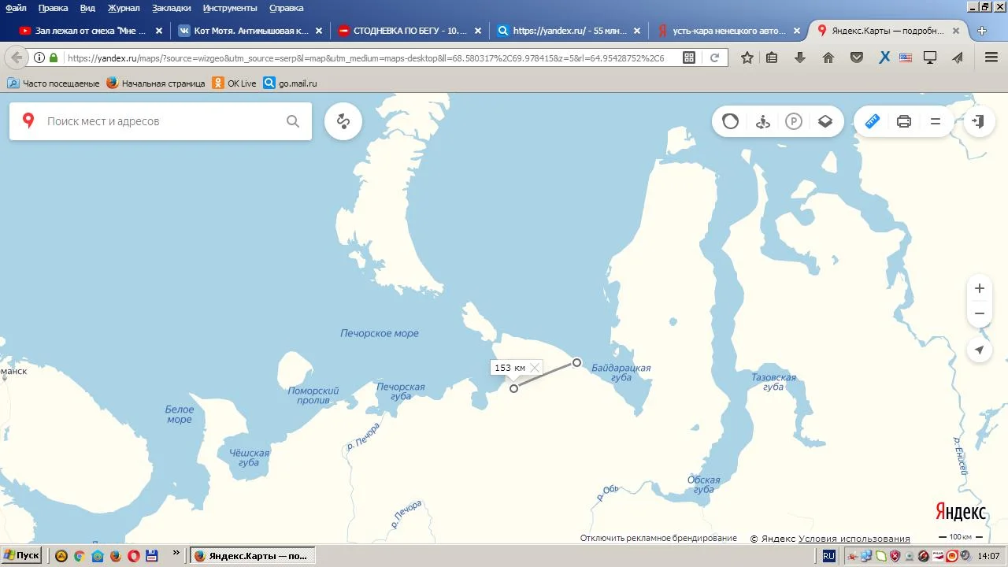Bookmark this page with the star
Viewport: 1008px width, 567px height.
(747, 57)
